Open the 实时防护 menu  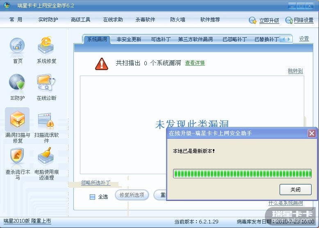(48, 20)
